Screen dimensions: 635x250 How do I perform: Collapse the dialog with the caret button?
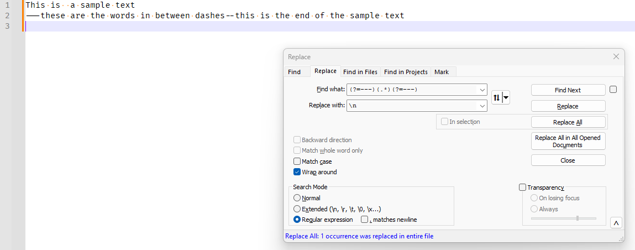(x=616, y=223)
